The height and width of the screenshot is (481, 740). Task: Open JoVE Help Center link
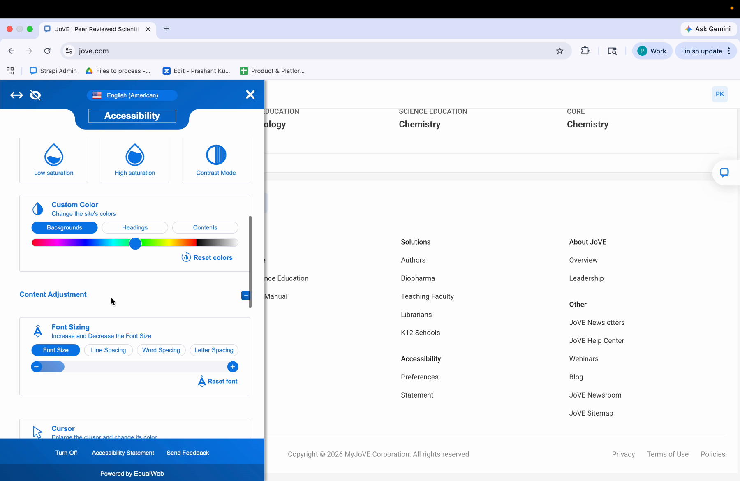coord(597,341)
